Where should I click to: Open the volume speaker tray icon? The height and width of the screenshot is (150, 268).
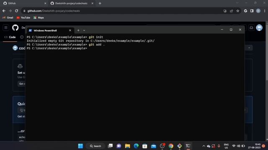238,146
